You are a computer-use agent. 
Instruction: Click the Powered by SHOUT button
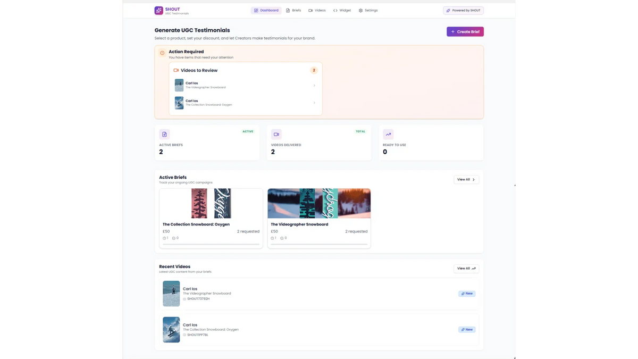click(x=464, y=10)
